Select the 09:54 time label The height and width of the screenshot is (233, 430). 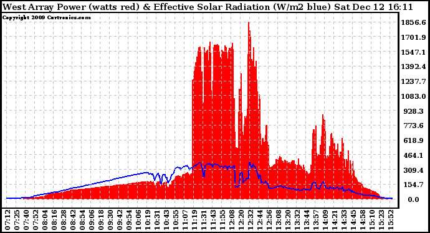tap(129, 220)
